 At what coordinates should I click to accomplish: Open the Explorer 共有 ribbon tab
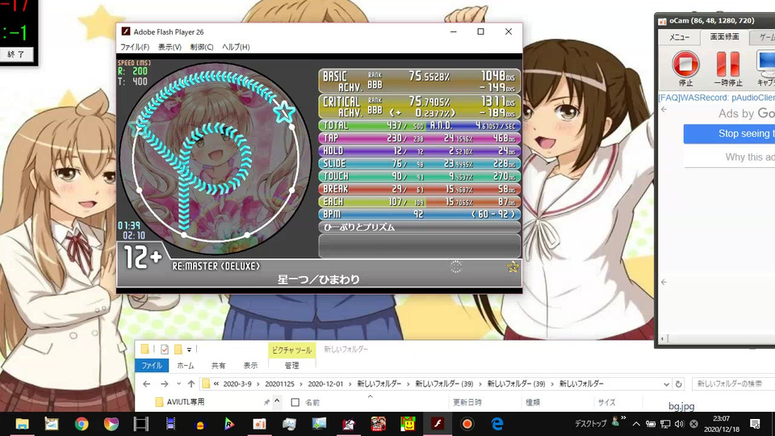(x=219, y=365)
